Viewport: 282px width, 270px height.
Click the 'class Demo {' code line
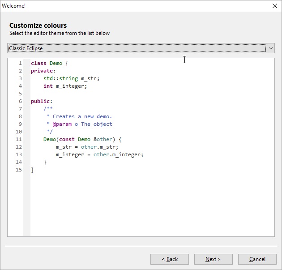[49, 63]
